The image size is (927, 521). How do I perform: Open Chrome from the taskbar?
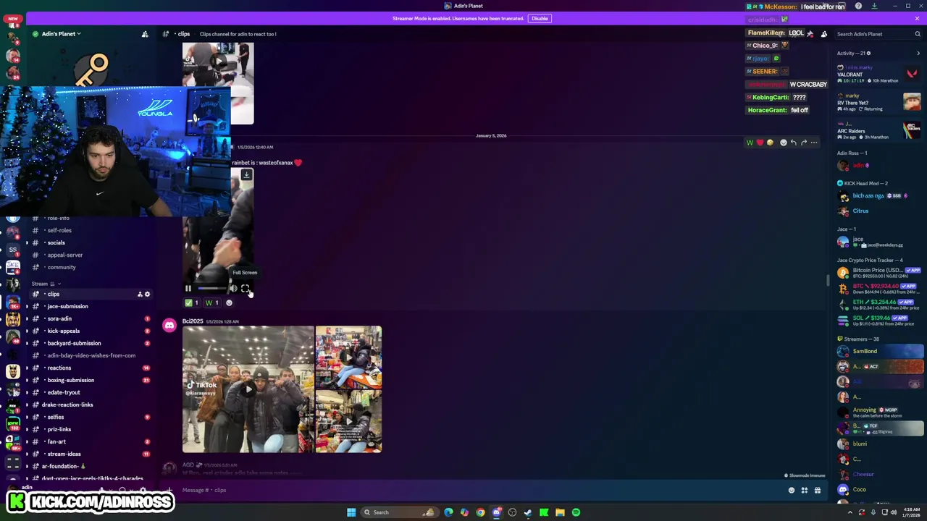[x=480, y=512]
